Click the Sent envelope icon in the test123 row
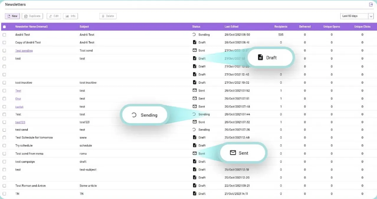The width and height of the screenshot is (377, 199). (x=194, y=122)
